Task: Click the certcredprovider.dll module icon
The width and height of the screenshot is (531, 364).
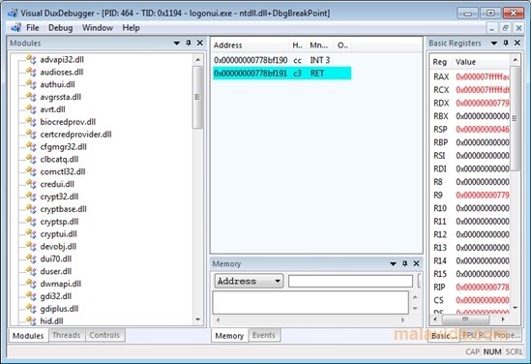Action: tap(31, 135)
